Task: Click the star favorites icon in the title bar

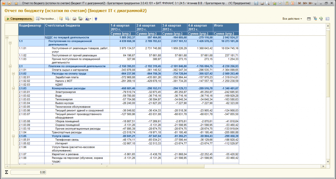Action: (x=16, y=3)
